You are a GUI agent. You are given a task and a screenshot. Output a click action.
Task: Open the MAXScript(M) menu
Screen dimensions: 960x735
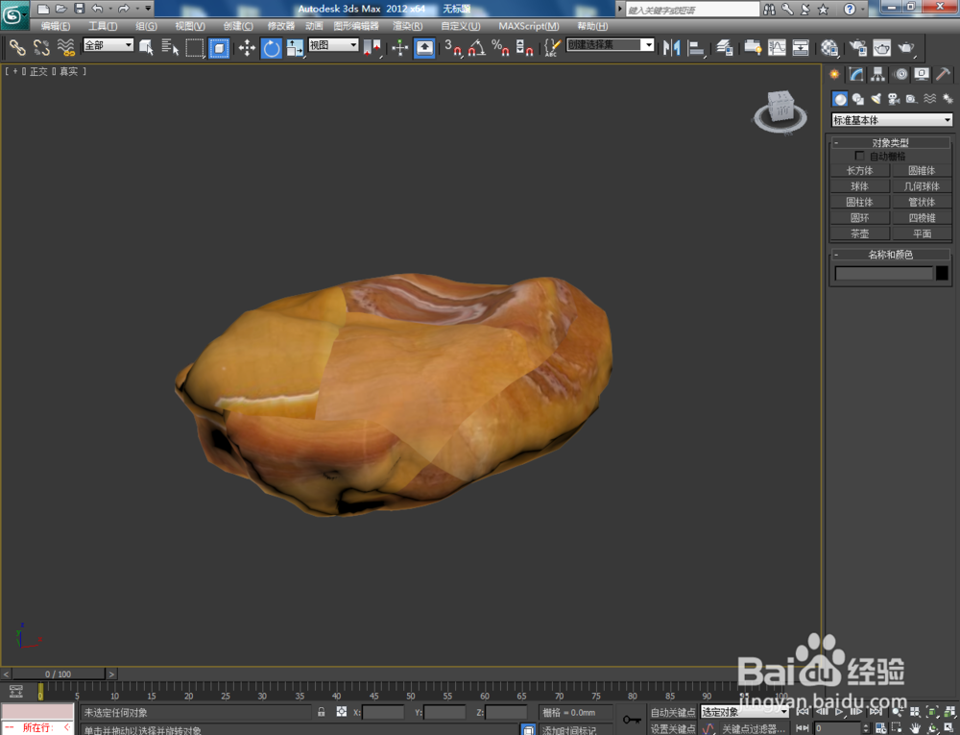[x=528, y=26]
